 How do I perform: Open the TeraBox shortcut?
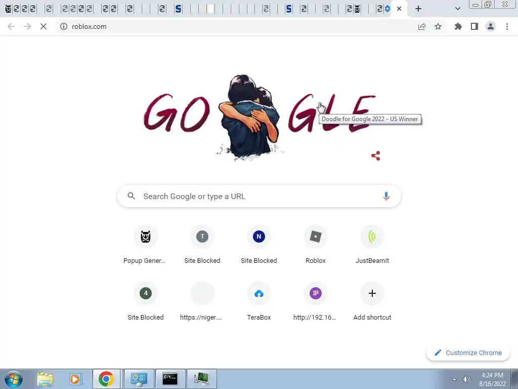(259, 302)
